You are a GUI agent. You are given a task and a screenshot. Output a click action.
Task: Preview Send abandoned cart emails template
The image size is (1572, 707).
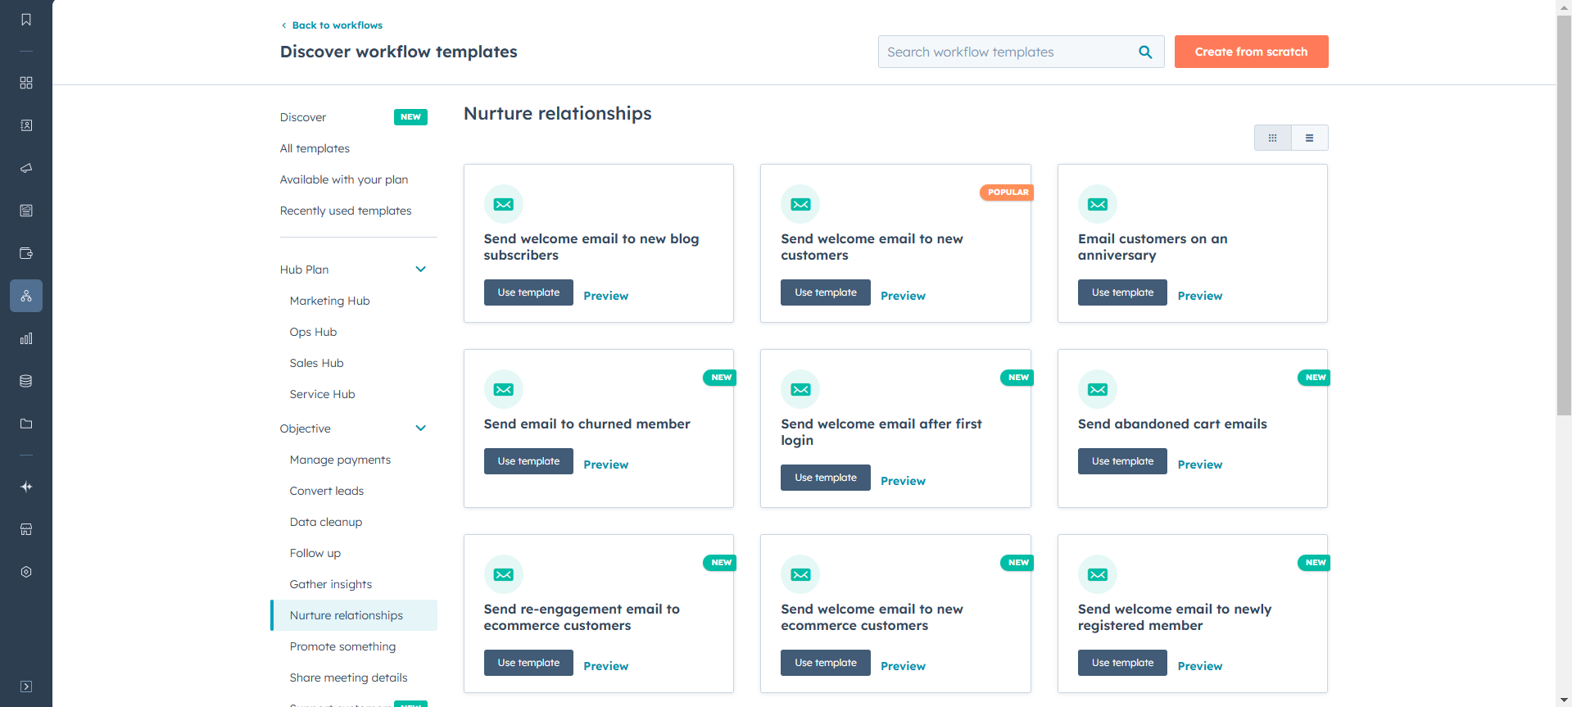(x=1199, y=465)
